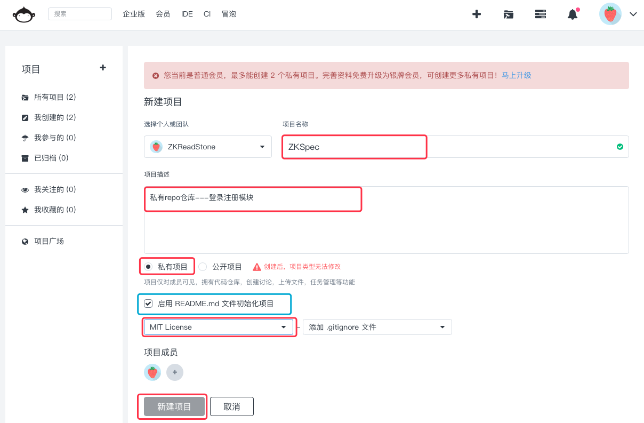The image size is (644, 423).
Task: Open the ZKReadStone owner dropdown
Action: pos(207,146)
